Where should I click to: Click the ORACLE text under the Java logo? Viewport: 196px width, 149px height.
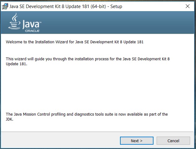32,31
